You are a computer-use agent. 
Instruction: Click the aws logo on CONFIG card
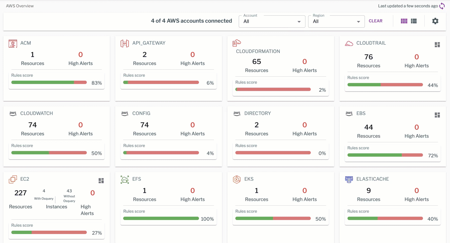(125, 113)
